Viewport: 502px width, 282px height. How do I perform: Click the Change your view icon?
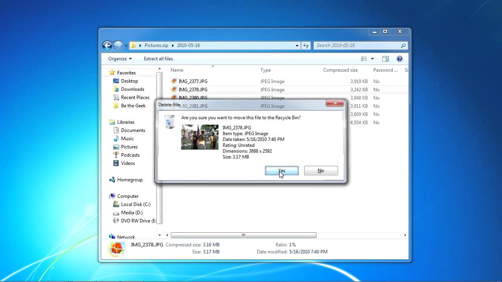click(364, 59)
